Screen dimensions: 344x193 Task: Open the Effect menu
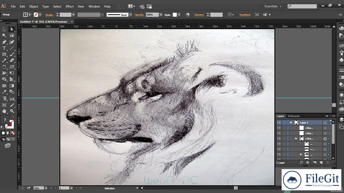tap(70, 6)
